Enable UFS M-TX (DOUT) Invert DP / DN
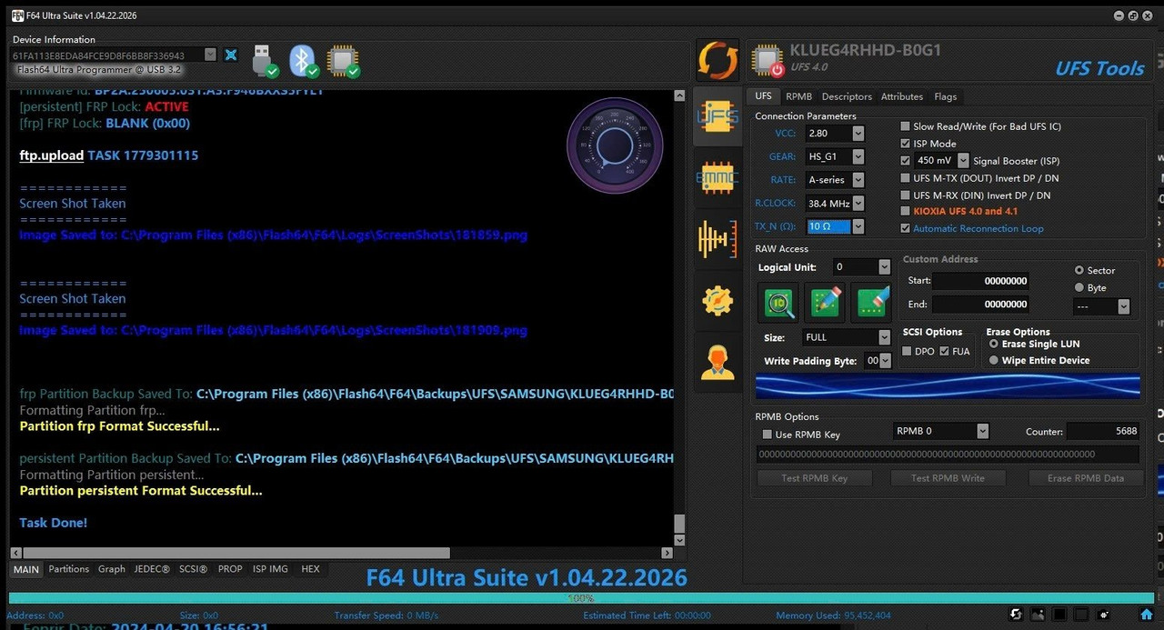Screen dimensions: 1164x630 (x=905, y=178)
